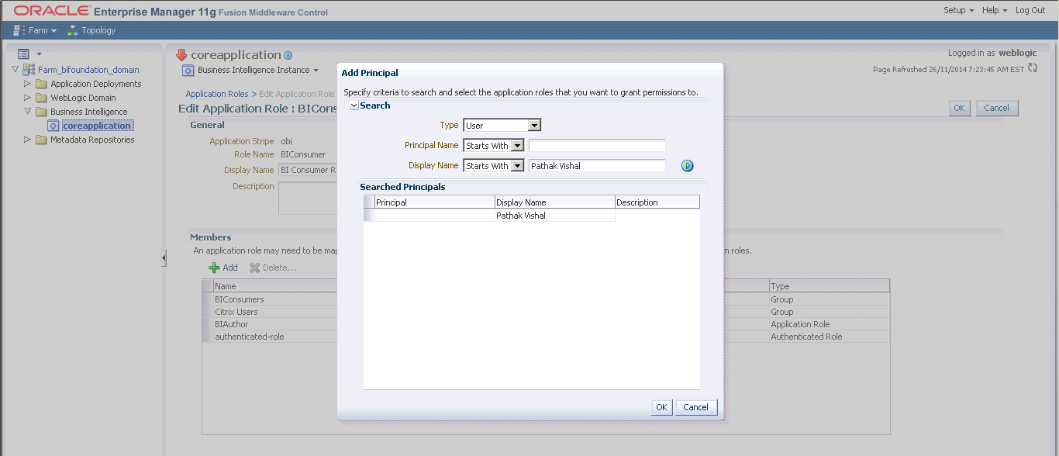1059x456 pixels.
Task: Click the green plus Add icon
Action: click(214, 268)
